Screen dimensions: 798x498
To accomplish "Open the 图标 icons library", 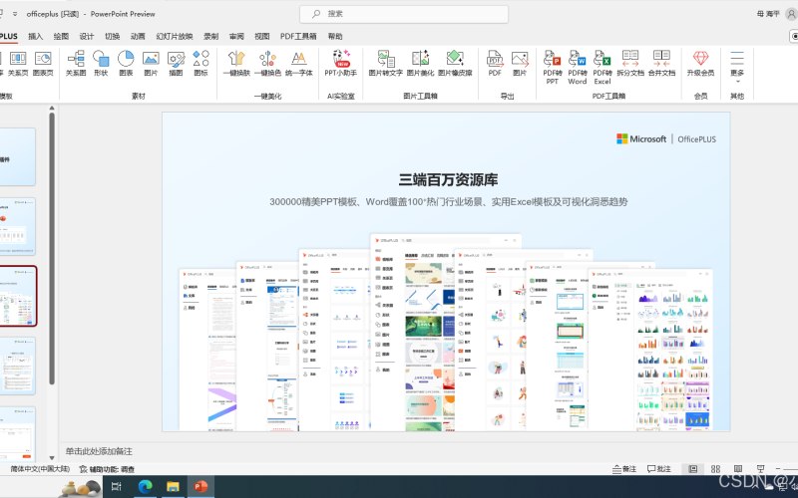I will [x=200, y=64].
